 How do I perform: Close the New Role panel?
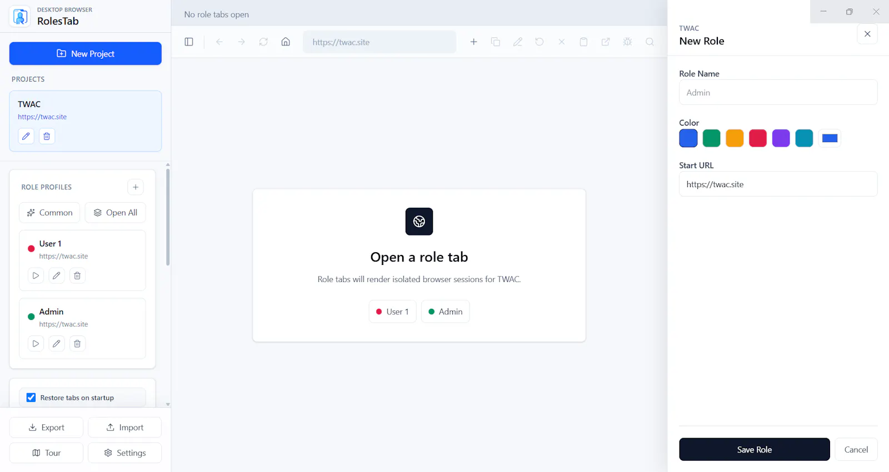point(867,34)
